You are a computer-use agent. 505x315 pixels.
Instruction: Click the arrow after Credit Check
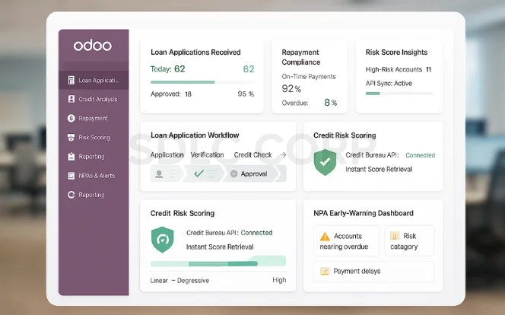click(x=283, y=155)
